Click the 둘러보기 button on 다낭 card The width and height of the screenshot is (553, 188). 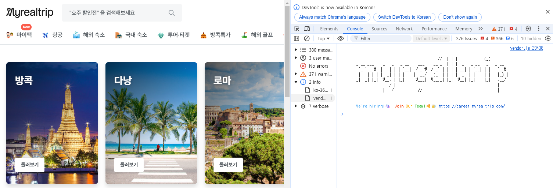coord(129,165)
